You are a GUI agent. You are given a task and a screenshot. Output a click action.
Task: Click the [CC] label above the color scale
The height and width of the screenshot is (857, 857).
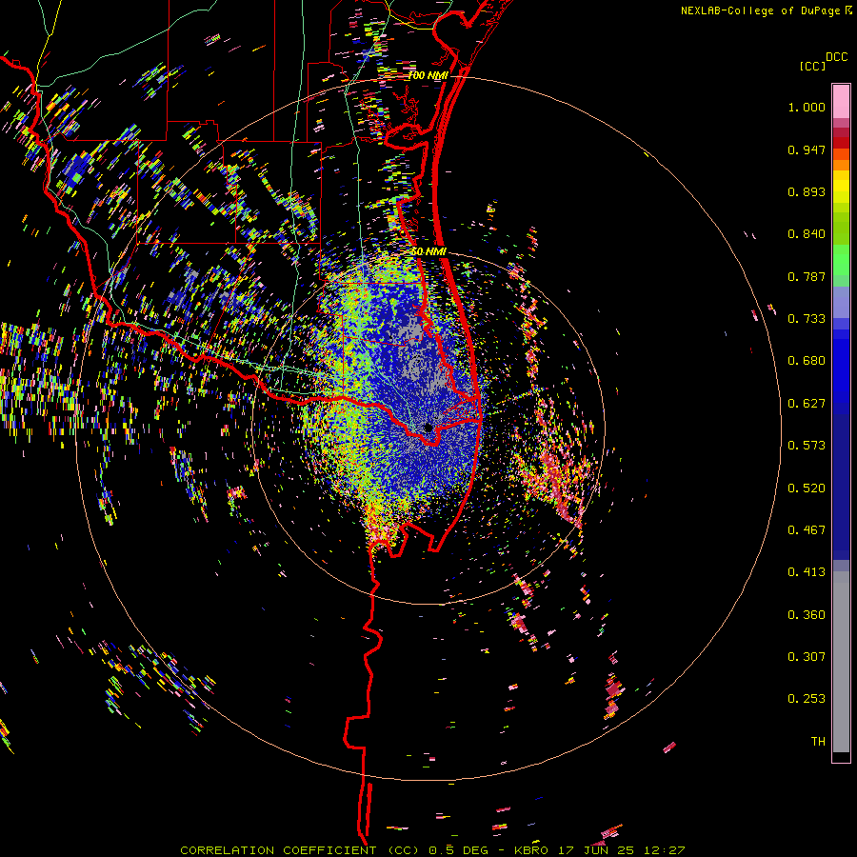tap(812, 66)
